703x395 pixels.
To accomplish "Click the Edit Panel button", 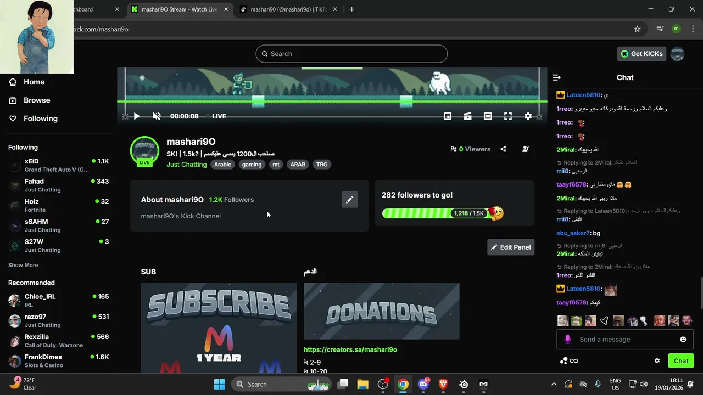I will pos(511,247).
